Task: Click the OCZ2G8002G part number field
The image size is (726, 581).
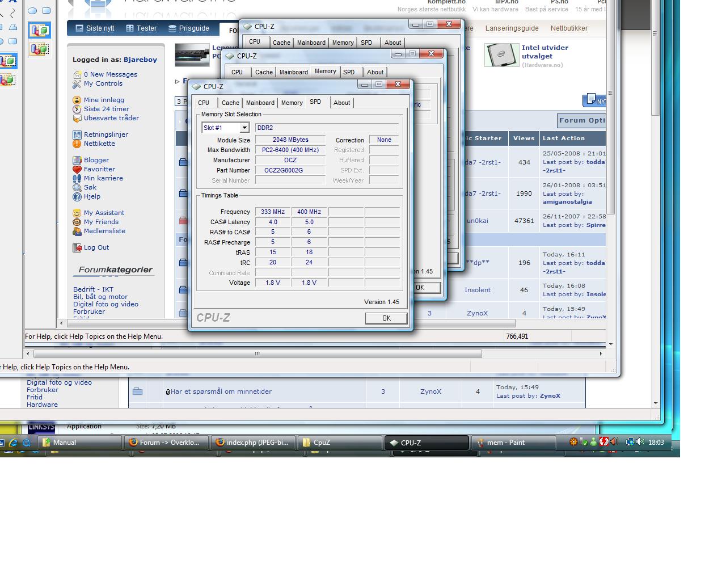Action: pyautogui.click(x=290, y=170)
